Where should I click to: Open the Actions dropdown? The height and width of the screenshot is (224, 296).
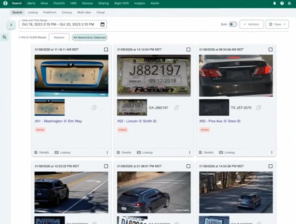(251, 24)
